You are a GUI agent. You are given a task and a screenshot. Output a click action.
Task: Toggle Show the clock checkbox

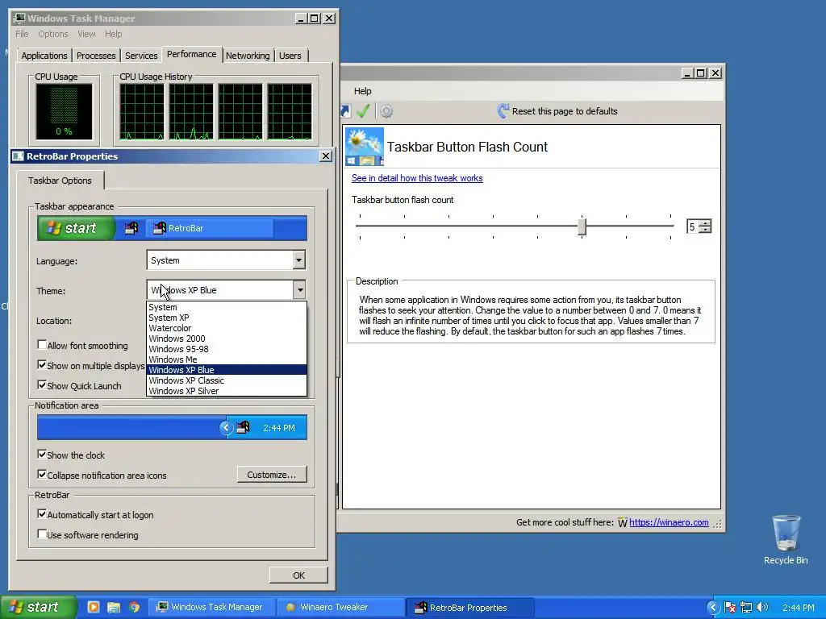tap(42, 455)
